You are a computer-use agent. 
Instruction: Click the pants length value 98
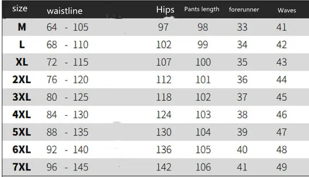pyautogui.click(x=202, y=27)
